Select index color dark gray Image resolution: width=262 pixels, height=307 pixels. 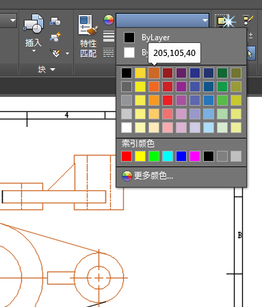[x=222, y=156]
